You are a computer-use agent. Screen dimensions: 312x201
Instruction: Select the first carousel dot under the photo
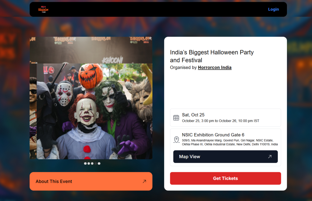[x=85, y=163]
